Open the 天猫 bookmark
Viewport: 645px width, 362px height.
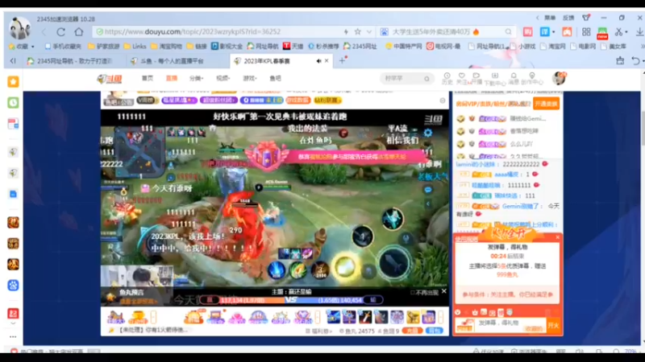(x=293, y=47)
